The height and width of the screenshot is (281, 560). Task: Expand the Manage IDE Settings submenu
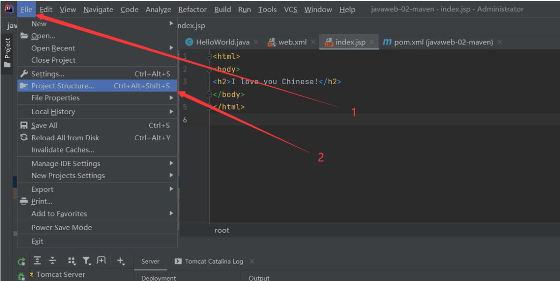97,164
